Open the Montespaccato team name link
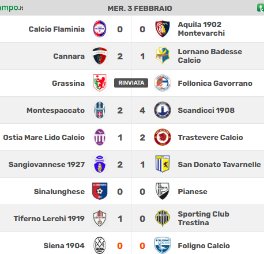The height and width of the screenshot is (254, 264). [x=55, y=111]
